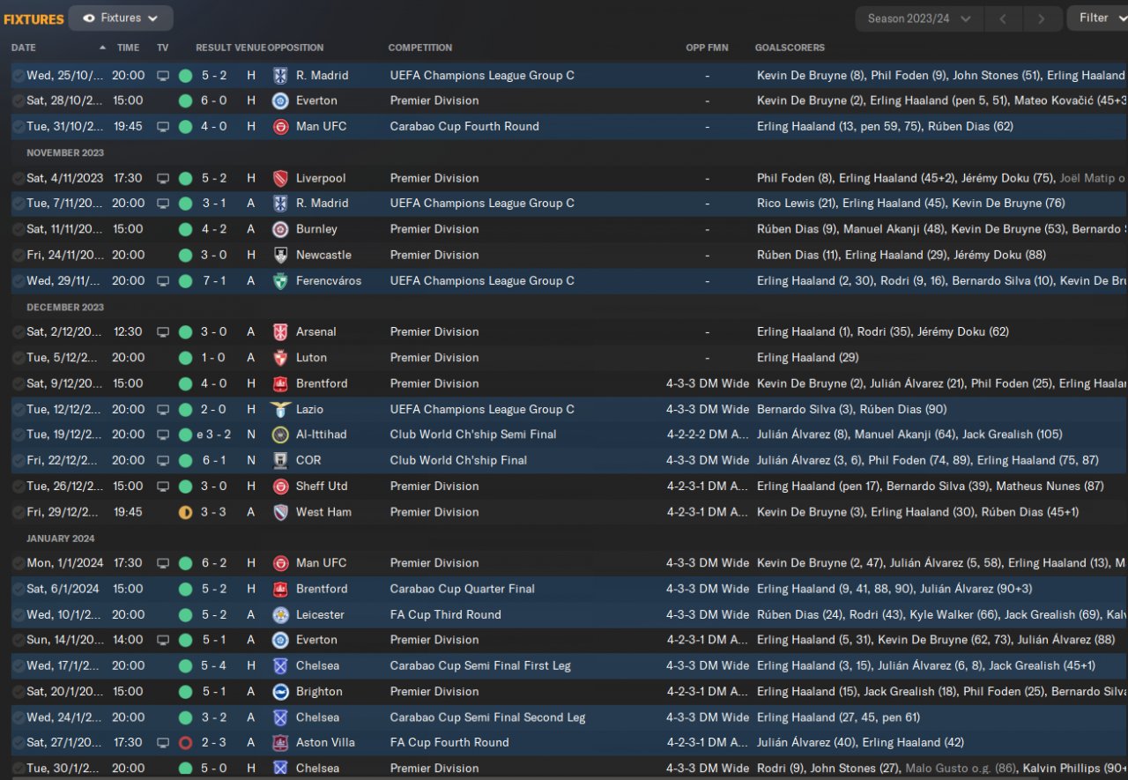
Task: Open Club World Ch'ship Semi Final competition
Action: coord(473,435)
